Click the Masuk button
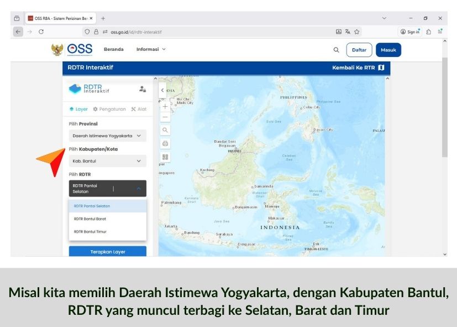The height and width of the screenshot is (327, 457). (x=388, y=50)
